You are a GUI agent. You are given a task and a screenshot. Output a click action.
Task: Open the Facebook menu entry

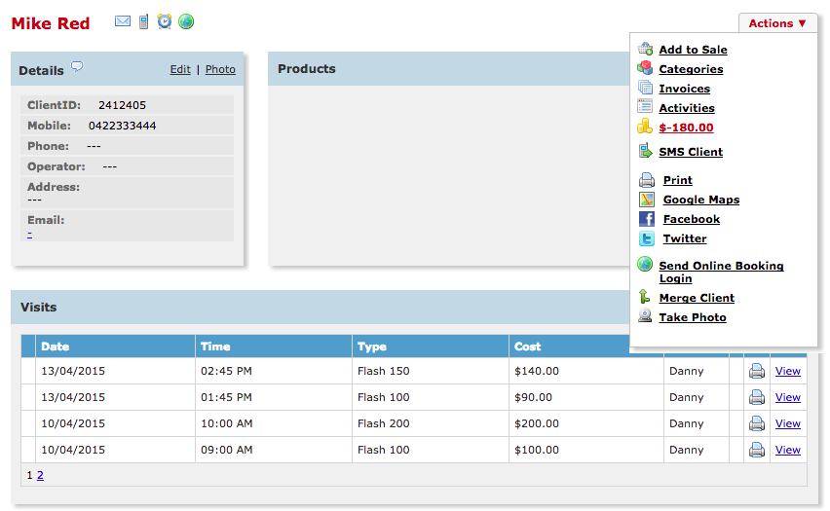point(692,219)
